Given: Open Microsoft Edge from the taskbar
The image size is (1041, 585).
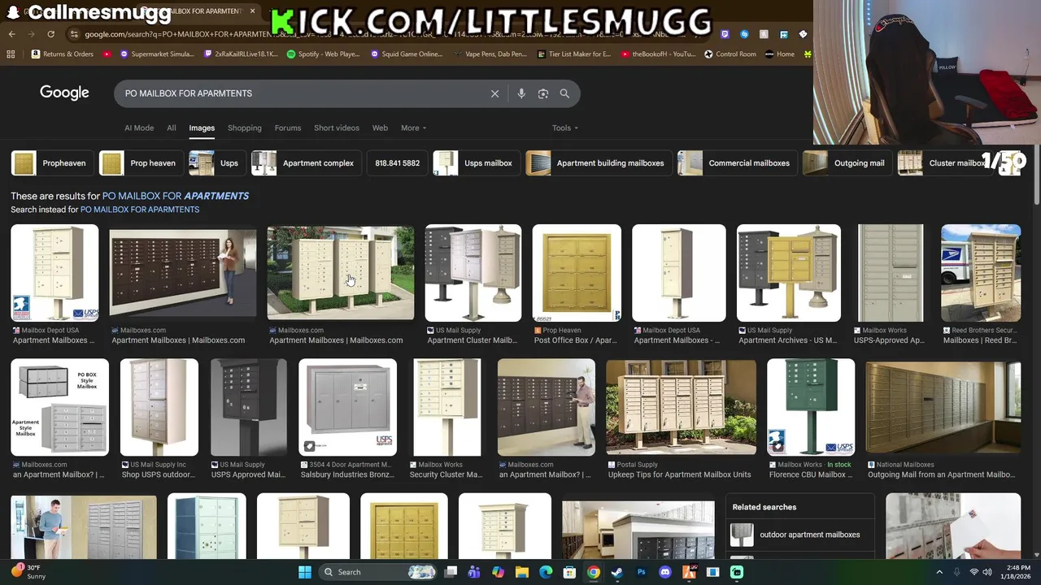Looking at the screenshot, I should click(546, 572).
